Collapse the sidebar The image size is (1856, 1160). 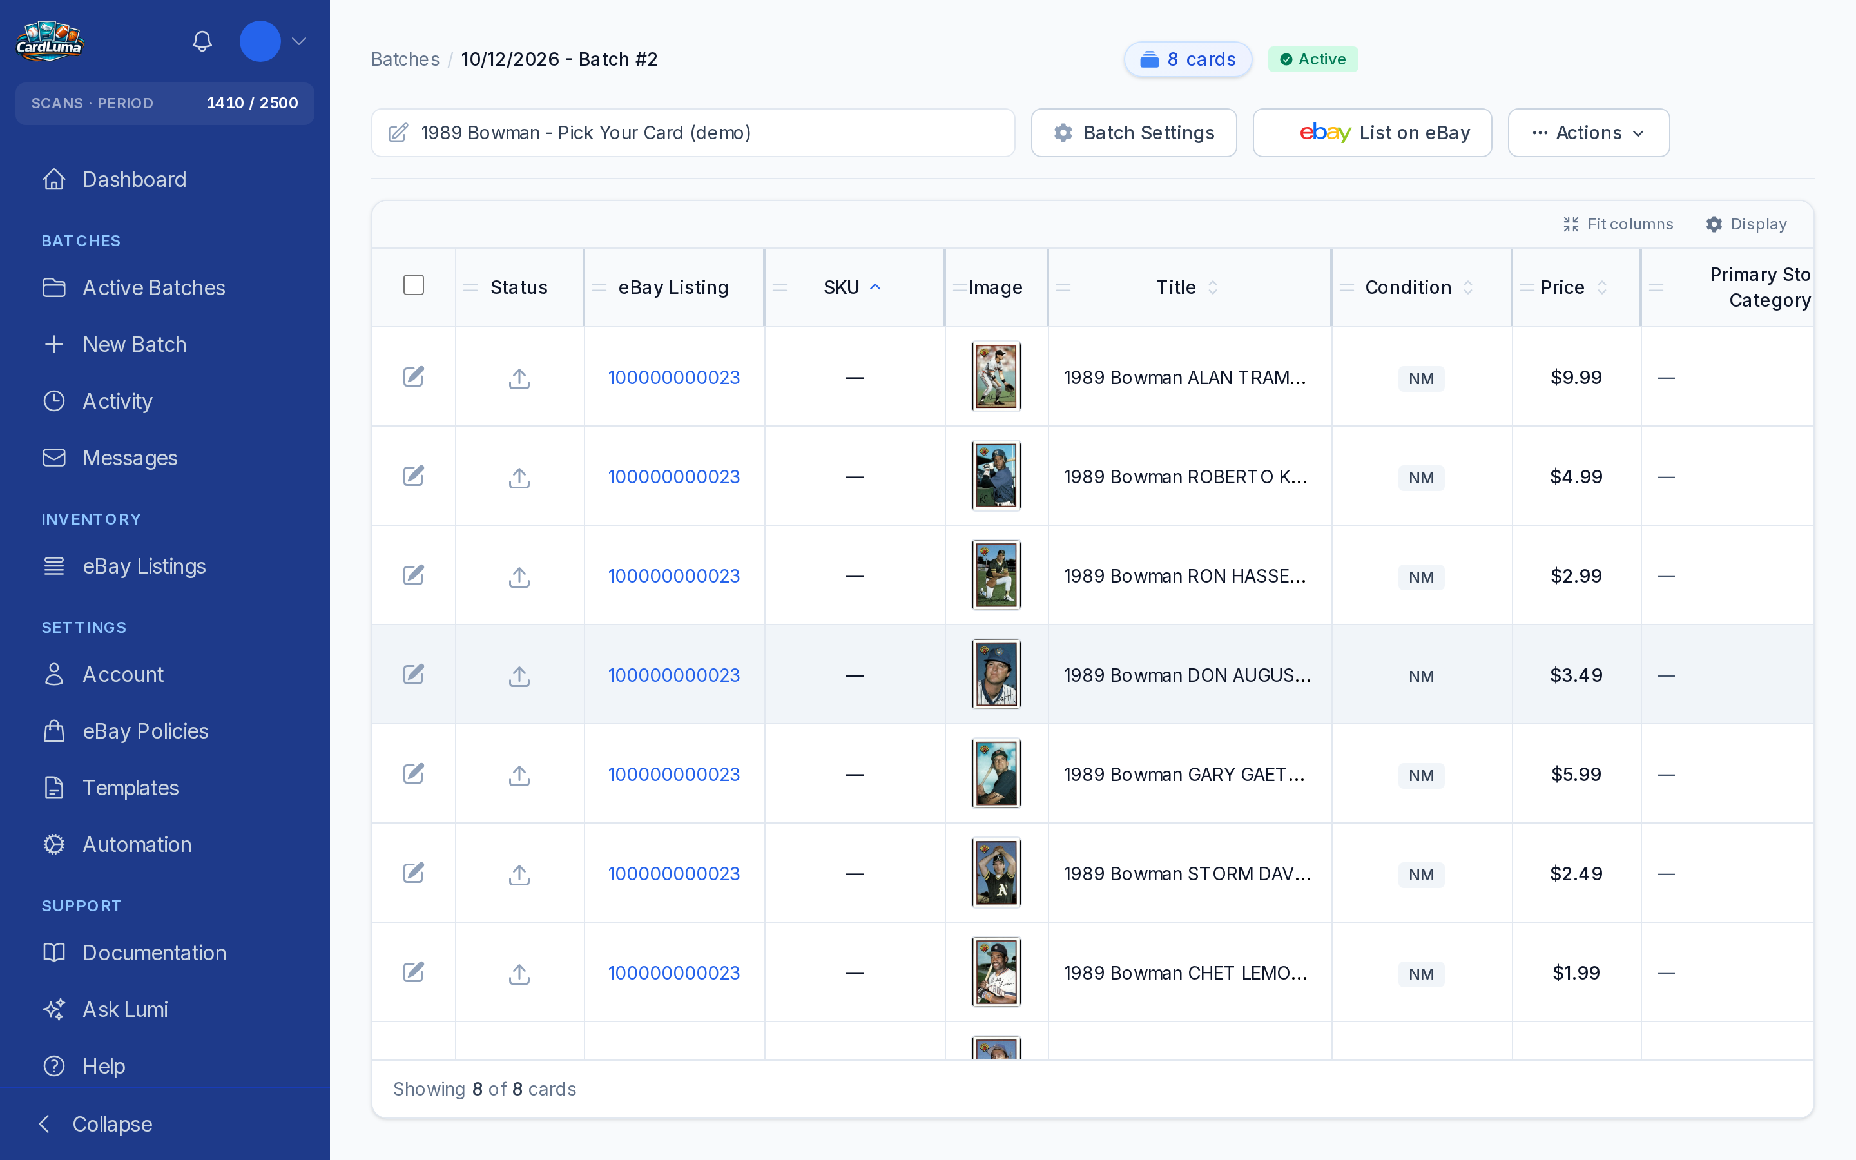pos(96,1124)
